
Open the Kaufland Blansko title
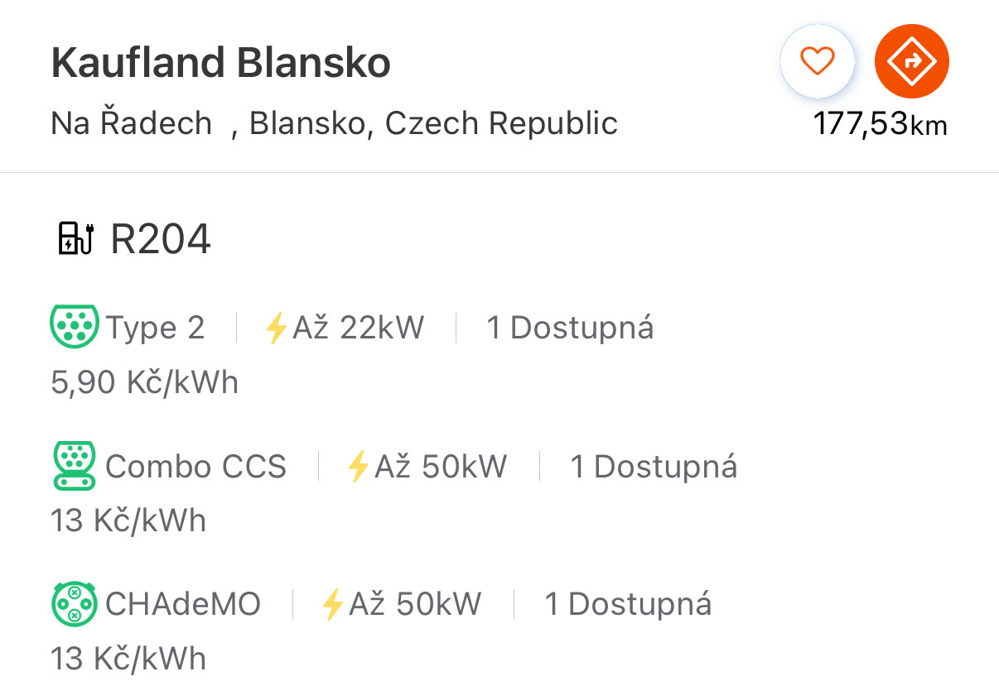[220, 64]
